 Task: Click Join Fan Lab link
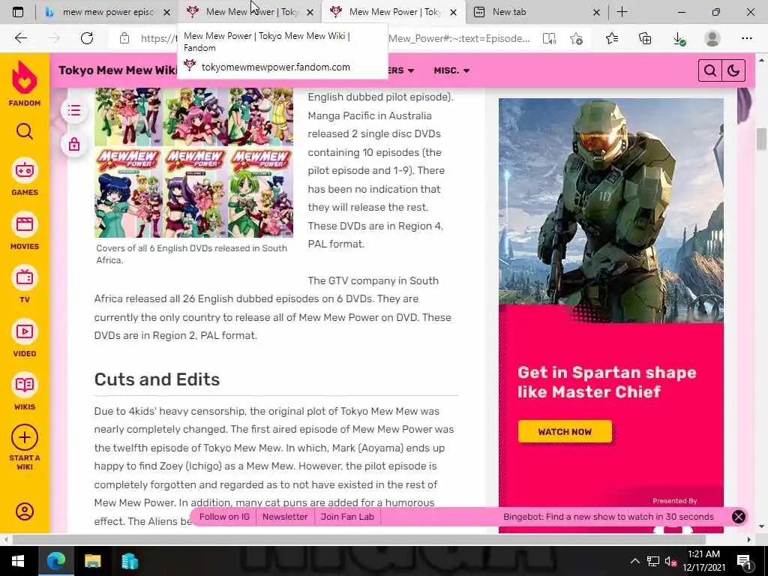pos(347,517)
